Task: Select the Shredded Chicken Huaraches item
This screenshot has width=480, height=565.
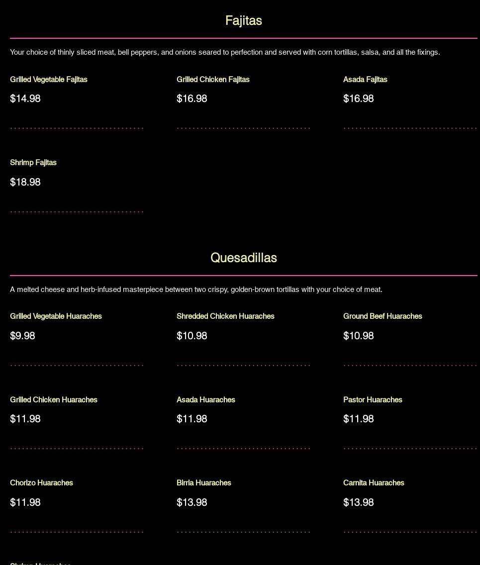Action: tap(225, 316)
